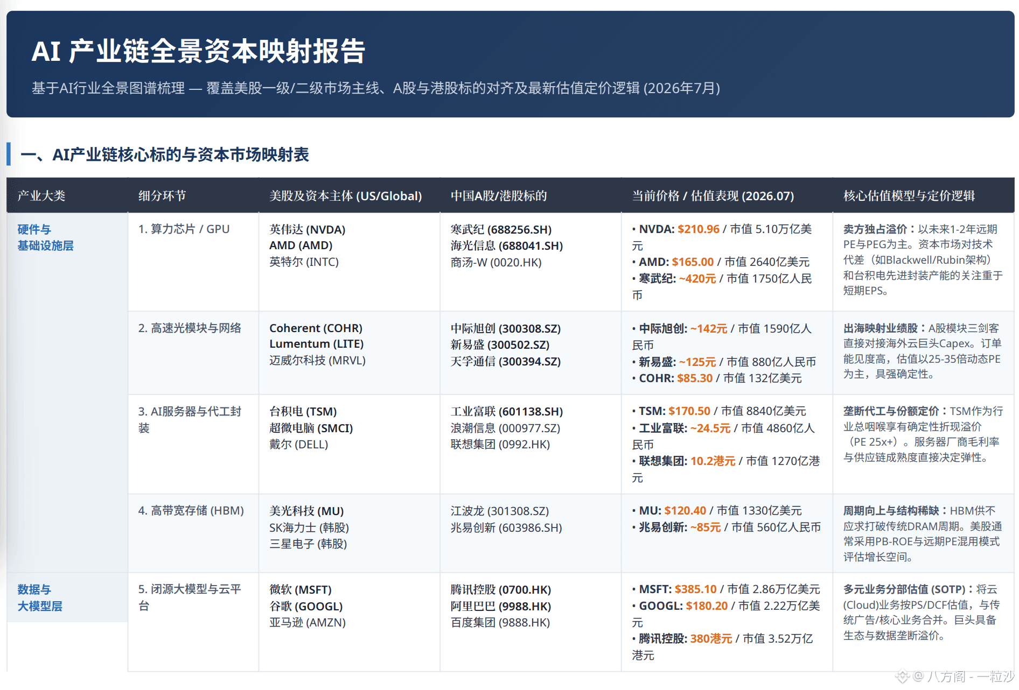The width and height of the screenshot is (1019, 690).
Task: Select the "台积电 (TSM)" stock entry
Action: tap(303, 412)
